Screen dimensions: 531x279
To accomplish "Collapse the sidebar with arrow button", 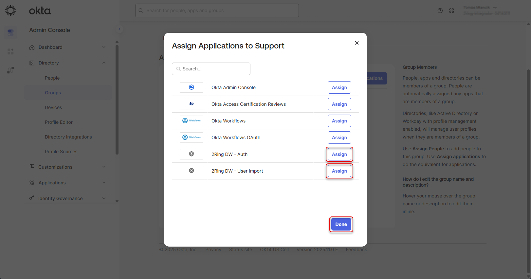I will tap(119, 29).
